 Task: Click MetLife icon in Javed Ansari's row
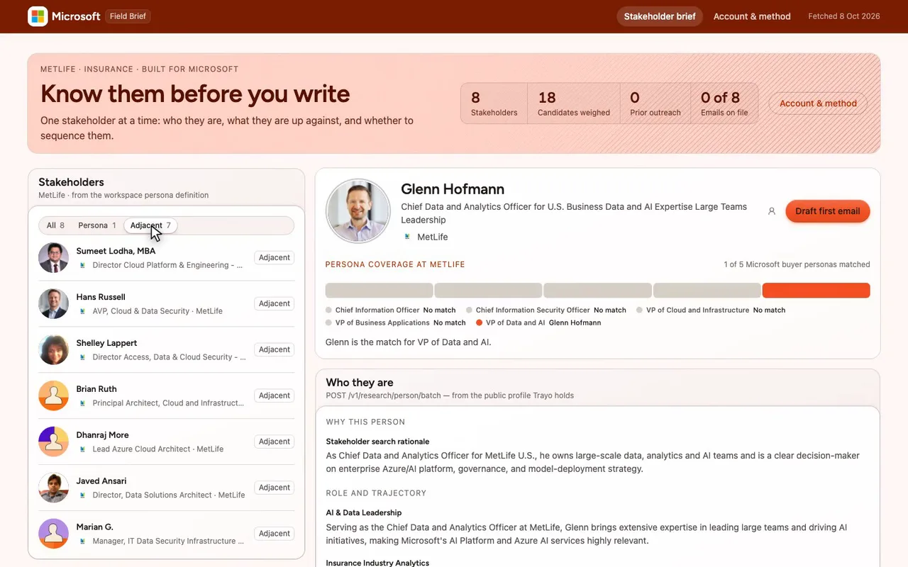(x=82, y=495)
